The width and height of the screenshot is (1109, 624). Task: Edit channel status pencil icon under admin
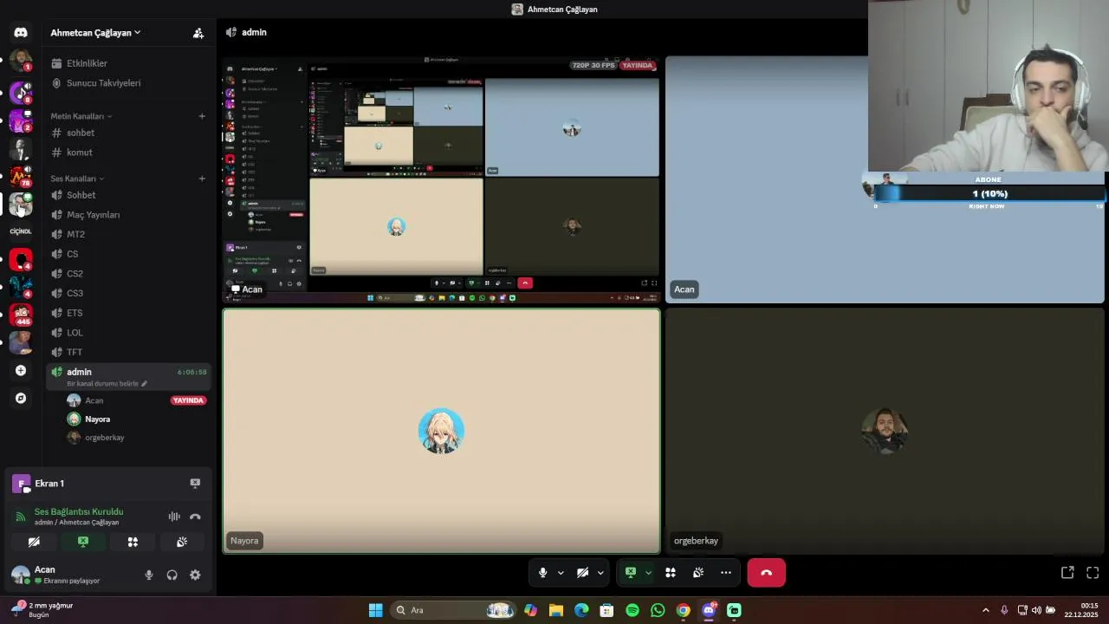[x=145, y=383]
